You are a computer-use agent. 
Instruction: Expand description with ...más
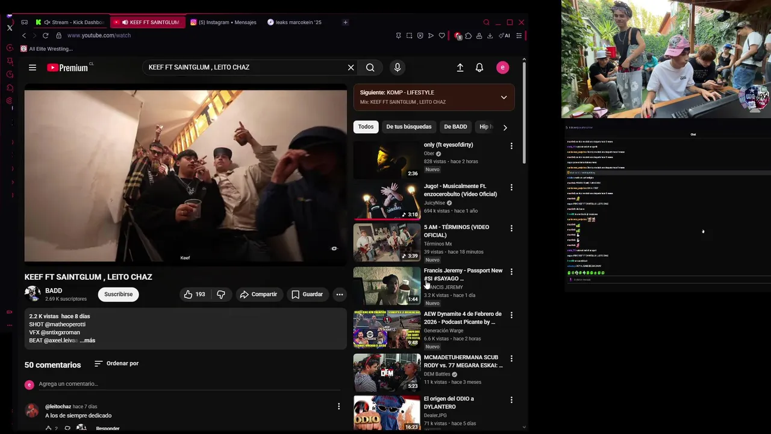[x=87, y=341]
